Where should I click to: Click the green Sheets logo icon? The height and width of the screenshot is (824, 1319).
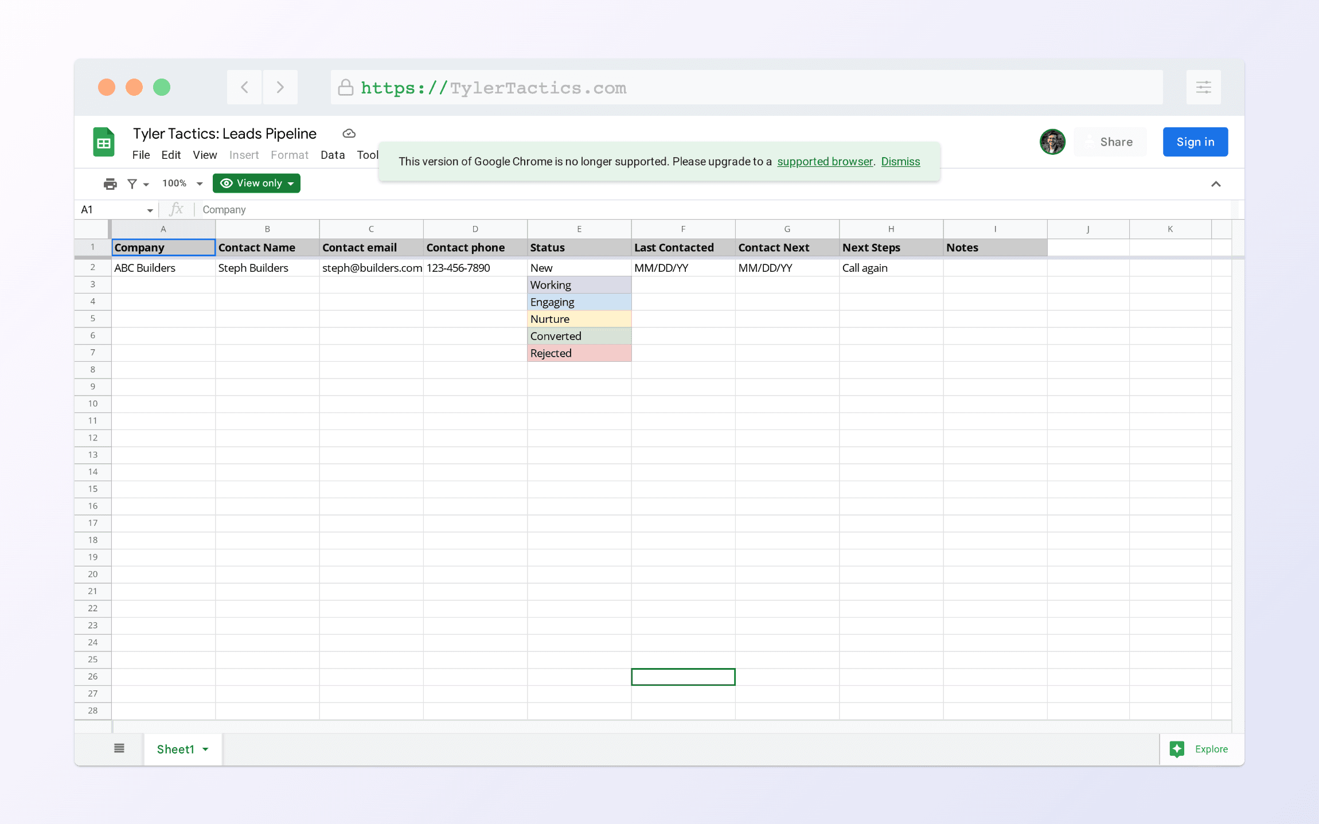[104, 142]
